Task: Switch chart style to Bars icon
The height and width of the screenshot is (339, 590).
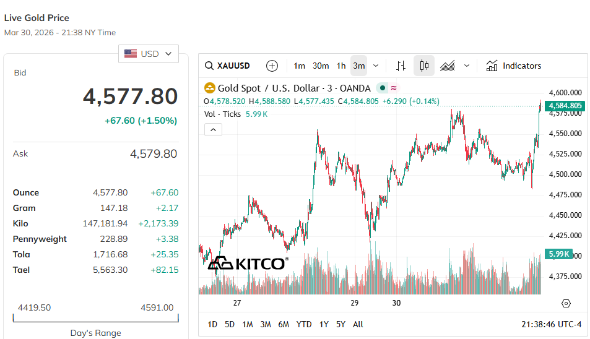Action: (401, 66)
